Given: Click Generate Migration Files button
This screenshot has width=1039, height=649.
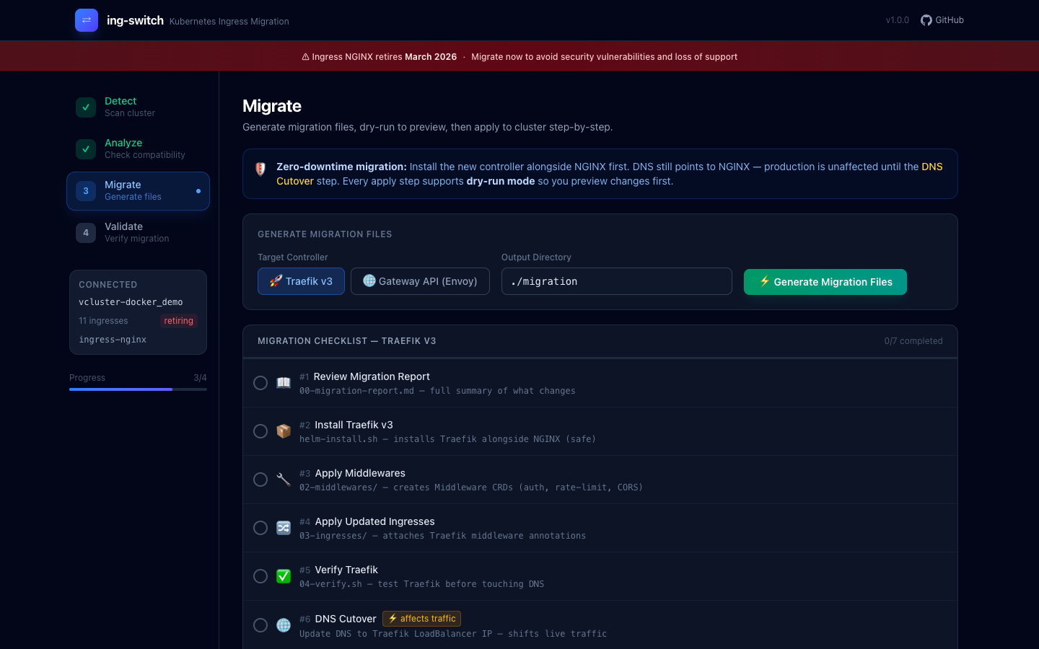Looking at the screenshot, I should pyautogui.click(x=825, y=282).
